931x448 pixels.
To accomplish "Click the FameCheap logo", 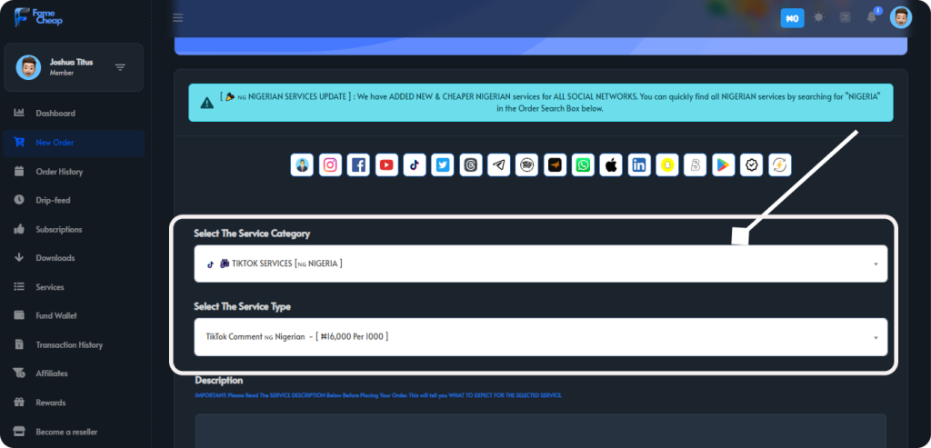I will pyautogui.click(x=38, y=16).
